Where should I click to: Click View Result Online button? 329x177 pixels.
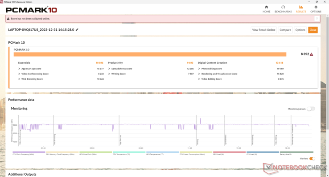[x=263, y=30]
